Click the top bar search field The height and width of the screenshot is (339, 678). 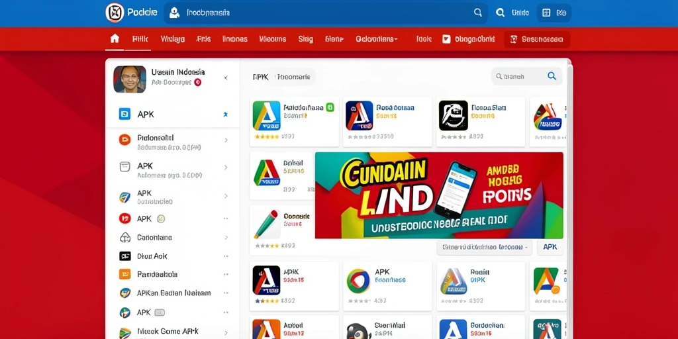coord(326,13)
